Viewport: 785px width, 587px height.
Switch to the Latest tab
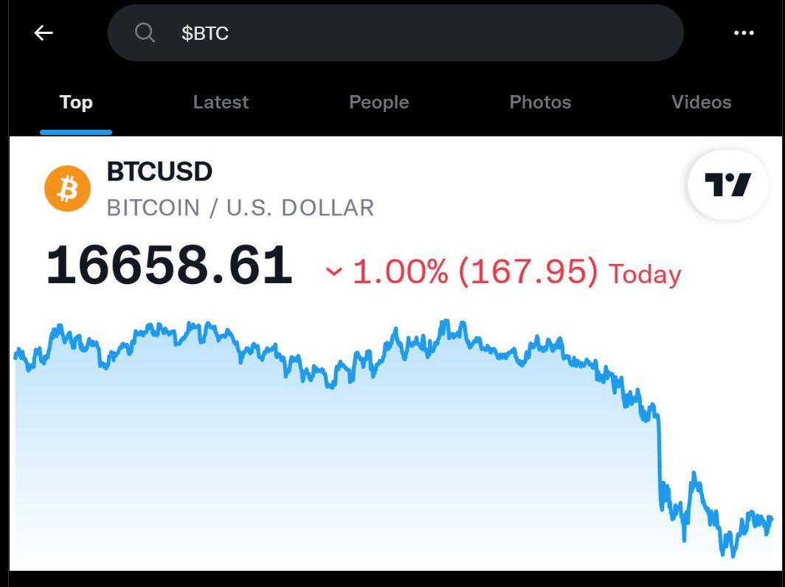(221, 103)
